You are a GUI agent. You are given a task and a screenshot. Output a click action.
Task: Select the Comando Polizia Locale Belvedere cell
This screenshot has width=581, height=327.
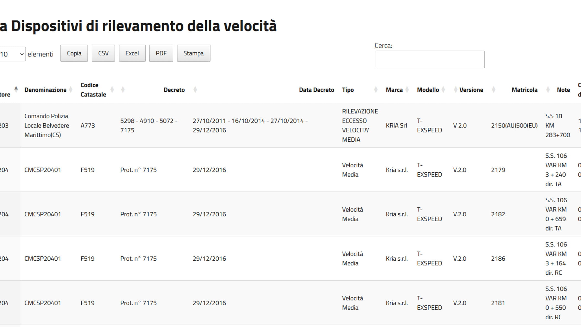pos(46,125)
